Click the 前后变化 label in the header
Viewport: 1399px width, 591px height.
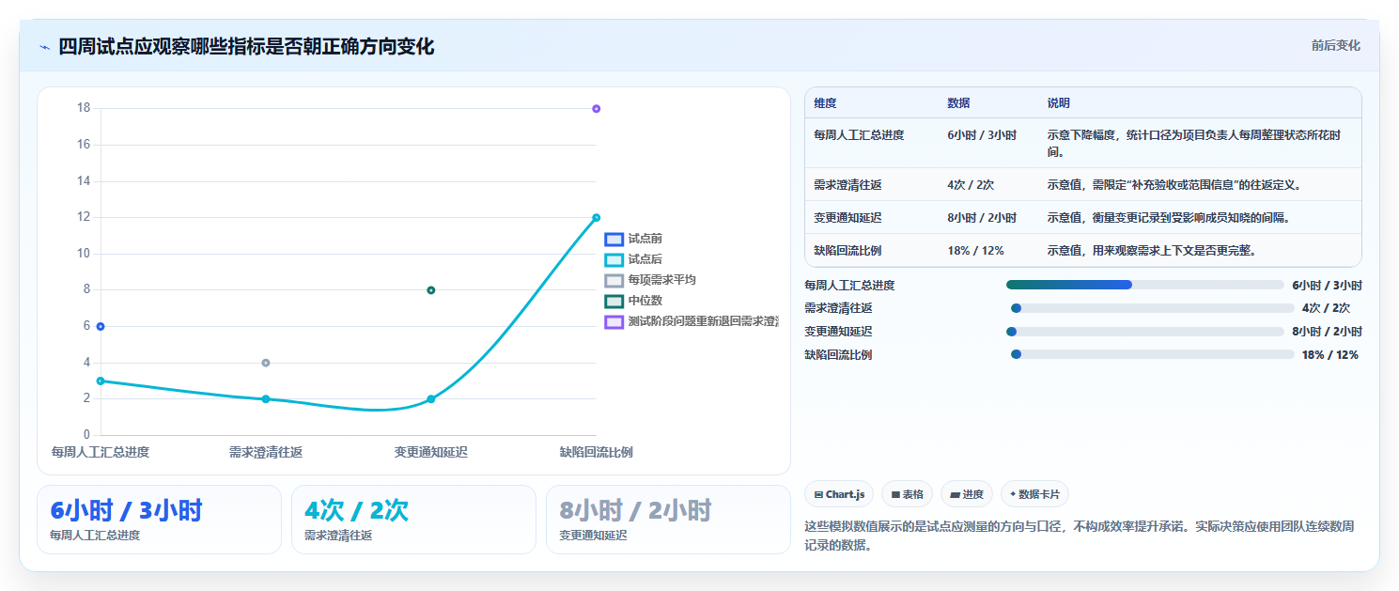pos(1335,46)
